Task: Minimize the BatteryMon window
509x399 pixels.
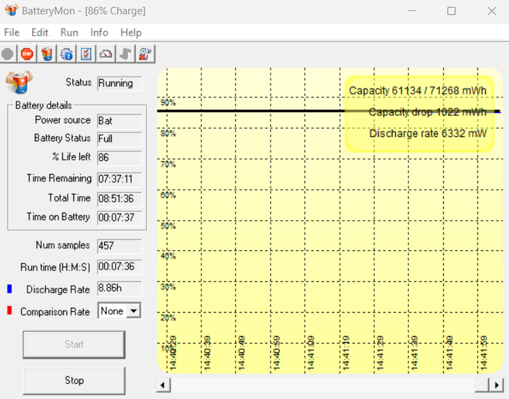Action: (x=412, y=11)
